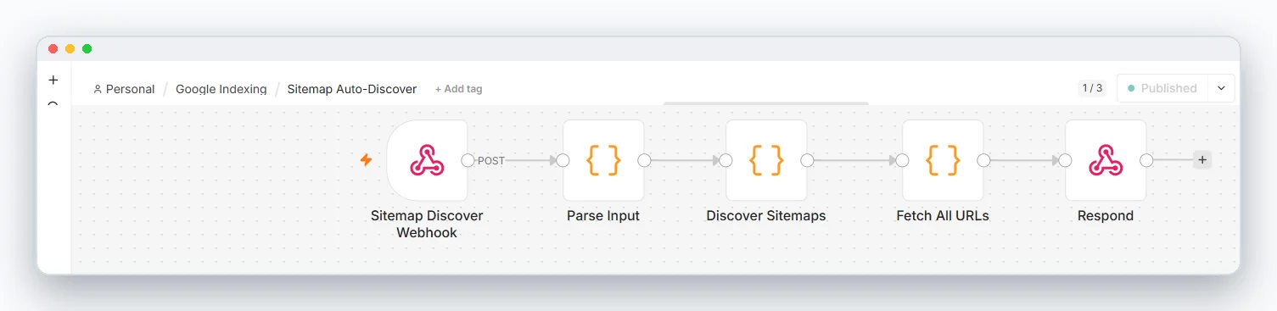Click the Parse Input input connector
Image resolution: width=1277 pixels, height=311 pixels.
(563, 160)
